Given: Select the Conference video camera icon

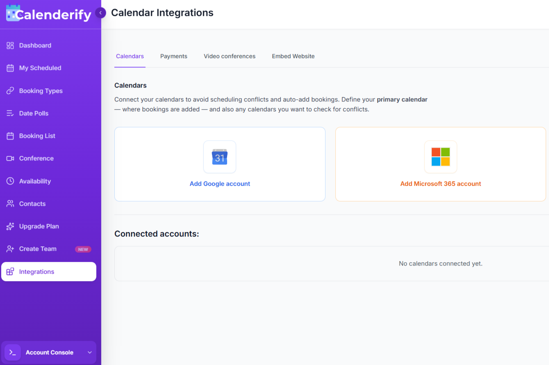Looking at the screenshot, I should coord(9,158).
